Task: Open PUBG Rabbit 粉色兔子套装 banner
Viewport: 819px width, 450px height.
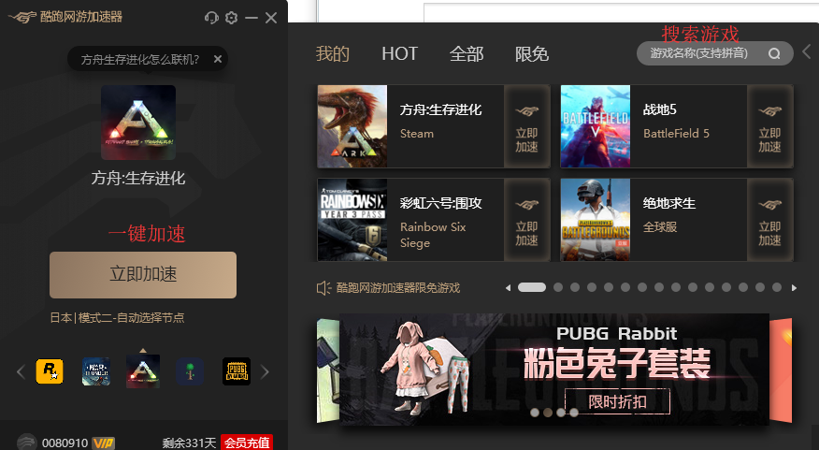Action: click(554, 369)
